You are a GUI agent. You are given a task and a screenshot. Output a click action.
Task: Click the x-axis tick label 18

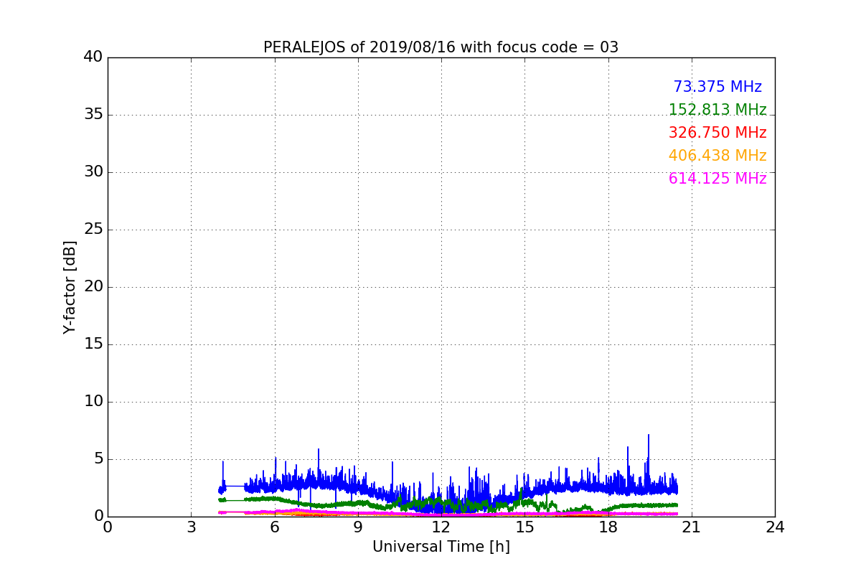click(x=608, y=527)
